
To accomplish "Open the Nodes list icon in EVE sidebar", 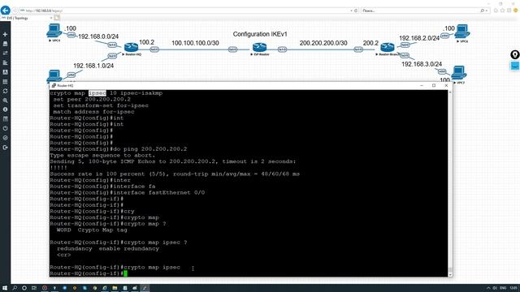I will click(x=5, y=44).
